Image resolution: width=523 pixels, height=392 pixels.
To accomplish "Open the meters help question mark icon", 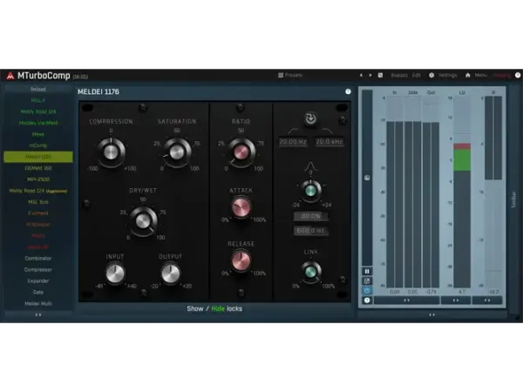I will point(367,301).
